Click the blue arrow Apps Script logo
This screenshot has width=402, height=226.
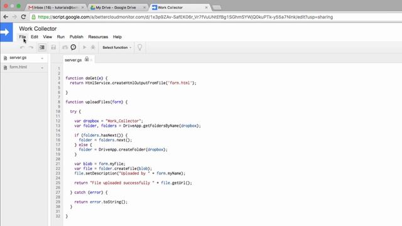click(x=6, y=32)
